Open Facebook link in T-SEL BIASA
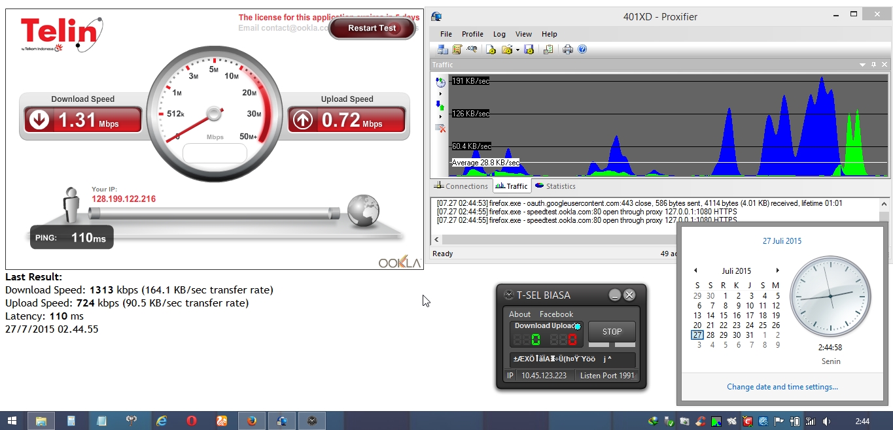893x430 pixels. [556, 314]
